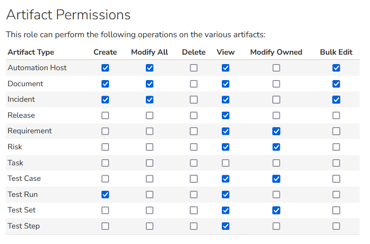Uncheck View permission for Risk

tap(226, 147)
